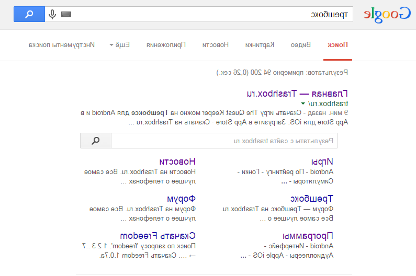Click the 'Форум на Trashbox.ru' description
This screenshot has height=276, width=416.
coord(142,214)
